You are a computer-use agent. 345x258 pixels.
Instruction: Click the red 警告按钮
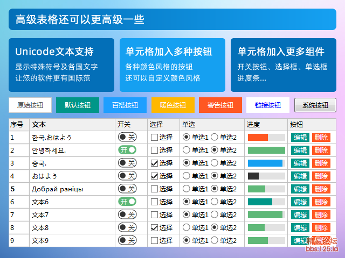pos(220,105)
